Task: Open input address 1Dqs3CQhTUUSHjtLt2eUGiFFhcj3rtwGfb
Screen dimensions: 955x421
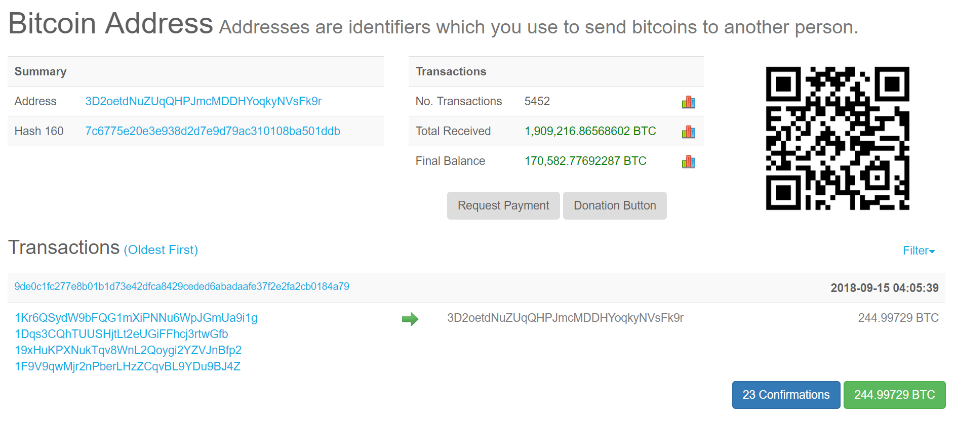Action: pos(122,334)
